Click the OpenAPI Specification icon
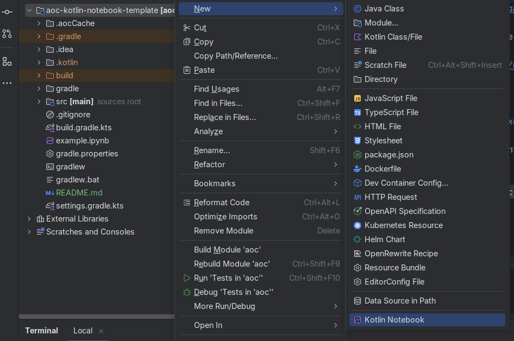The image size is (514, 341). click(x=358, y=211)
